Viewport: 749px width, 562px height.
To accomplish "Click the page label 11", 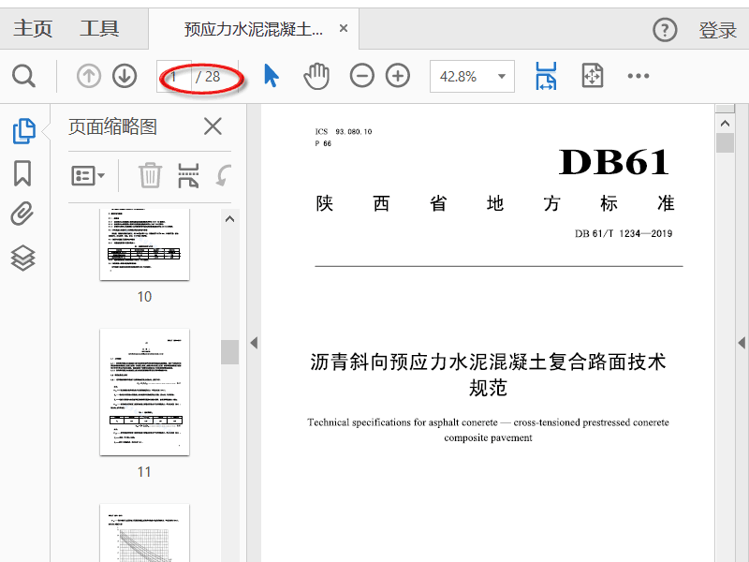I will (x=144, y=472).
